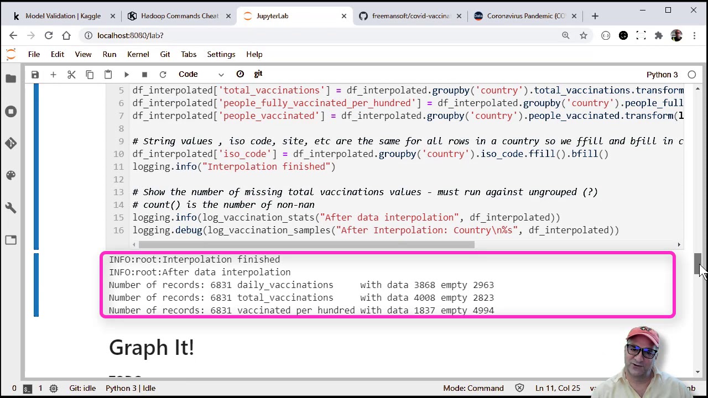Click the Python 3 kernel name button
Screen dimensions: 708x398
(x=662, y=75)
